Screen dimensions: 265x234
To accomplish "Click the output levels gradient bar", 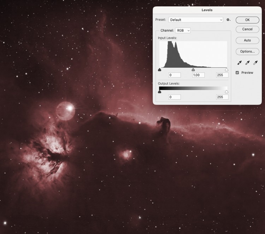I will 193,88.
